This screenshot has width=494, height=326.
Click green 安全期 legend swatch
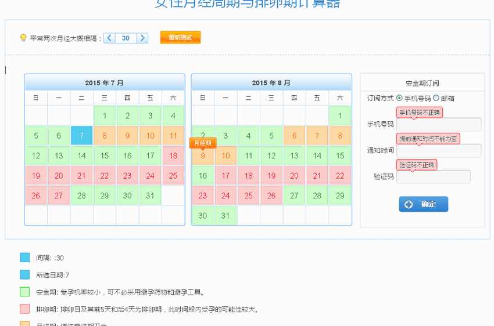coord(24,292)
